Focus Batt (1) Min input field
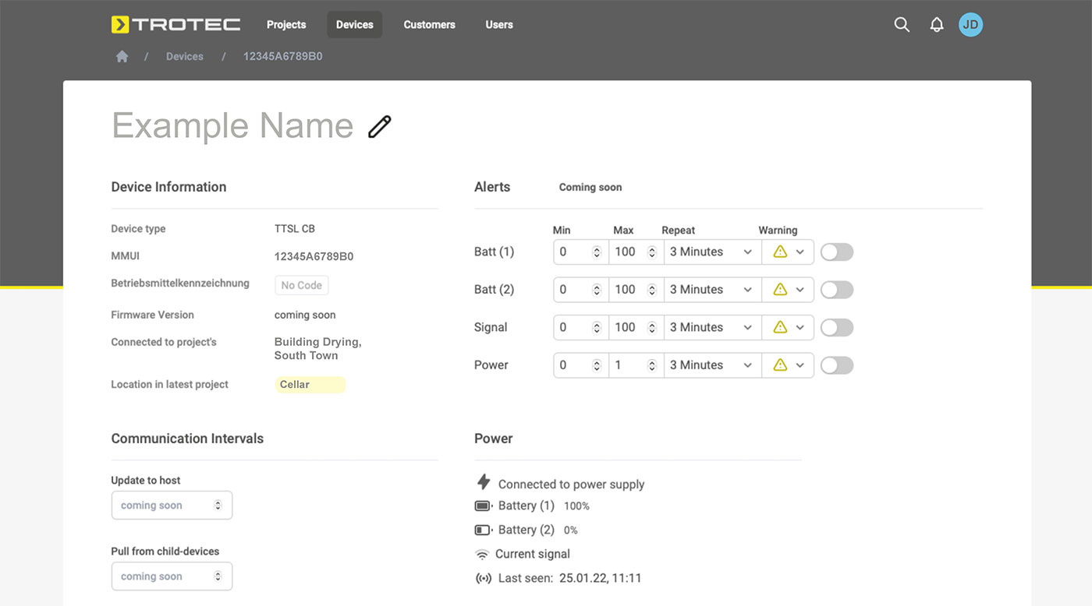Screen dimensions: 1092x606 point(580,252)
